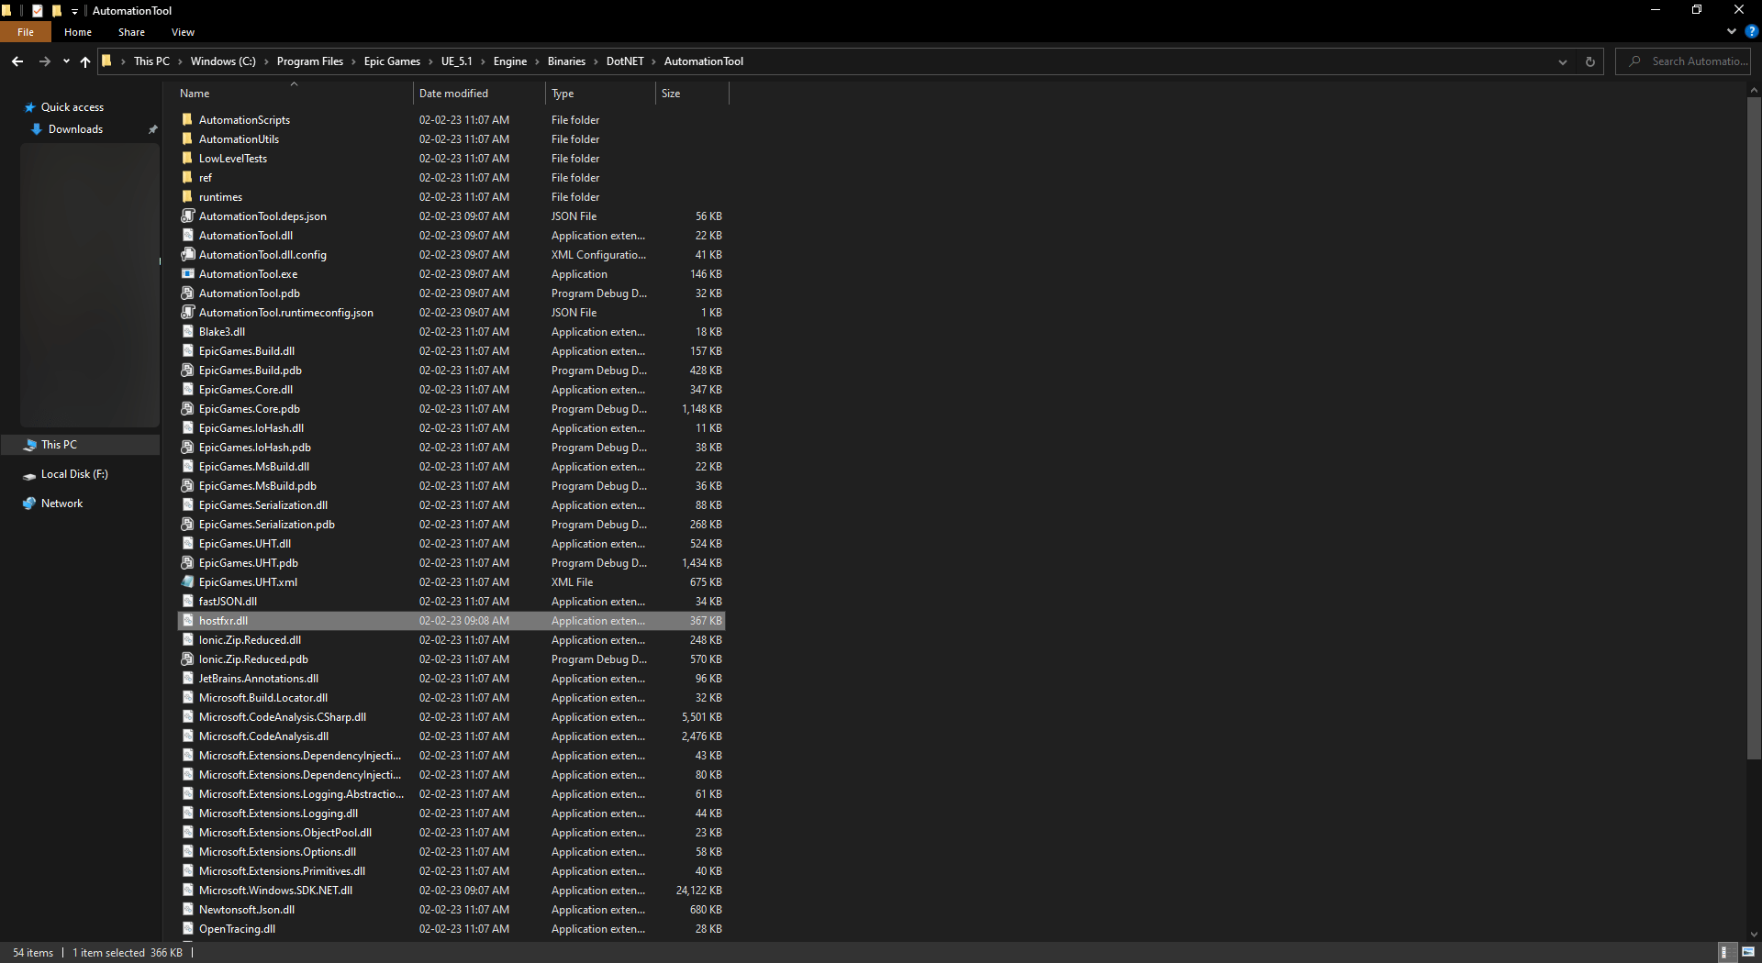Open recent locations dropdown arrow

tap(66, 61)
